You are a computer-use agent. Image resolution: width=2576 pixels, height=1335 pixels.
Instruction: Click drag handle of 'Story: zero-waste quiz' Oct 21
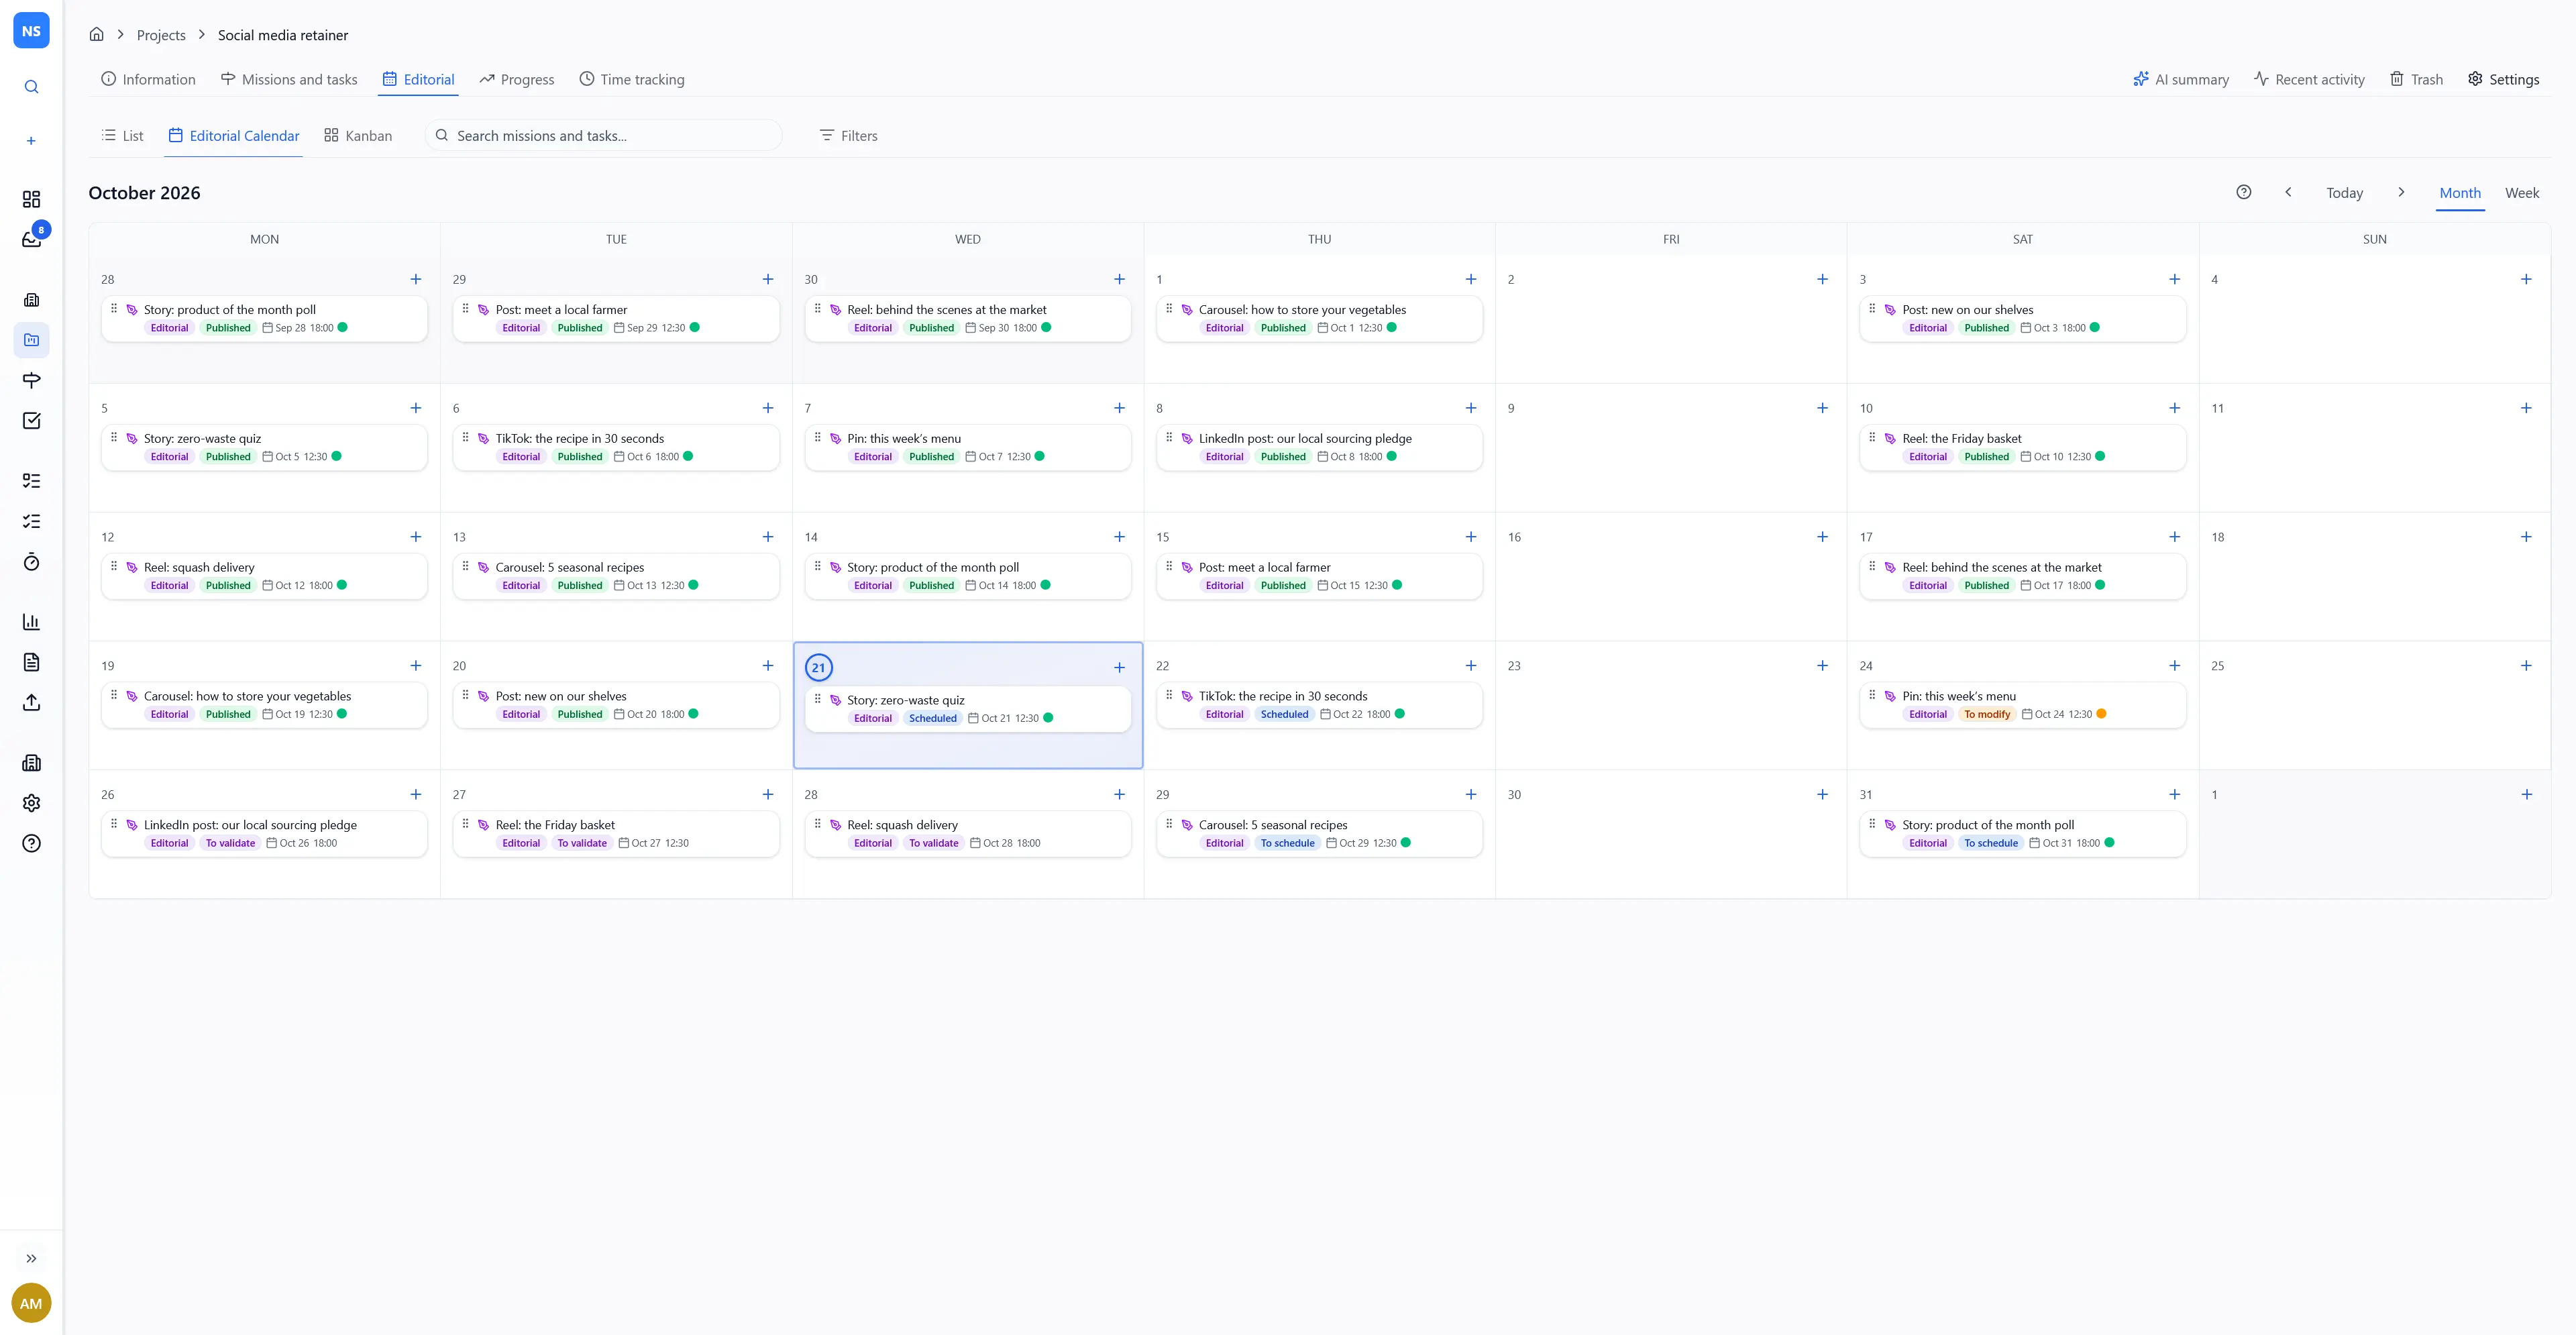click(818, 699)
